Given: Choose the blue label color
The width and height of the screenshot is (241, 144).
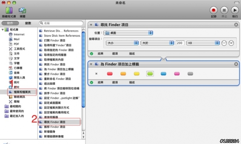Looking at the screenshot, I should pyautogui.click(x=163, y=74).
